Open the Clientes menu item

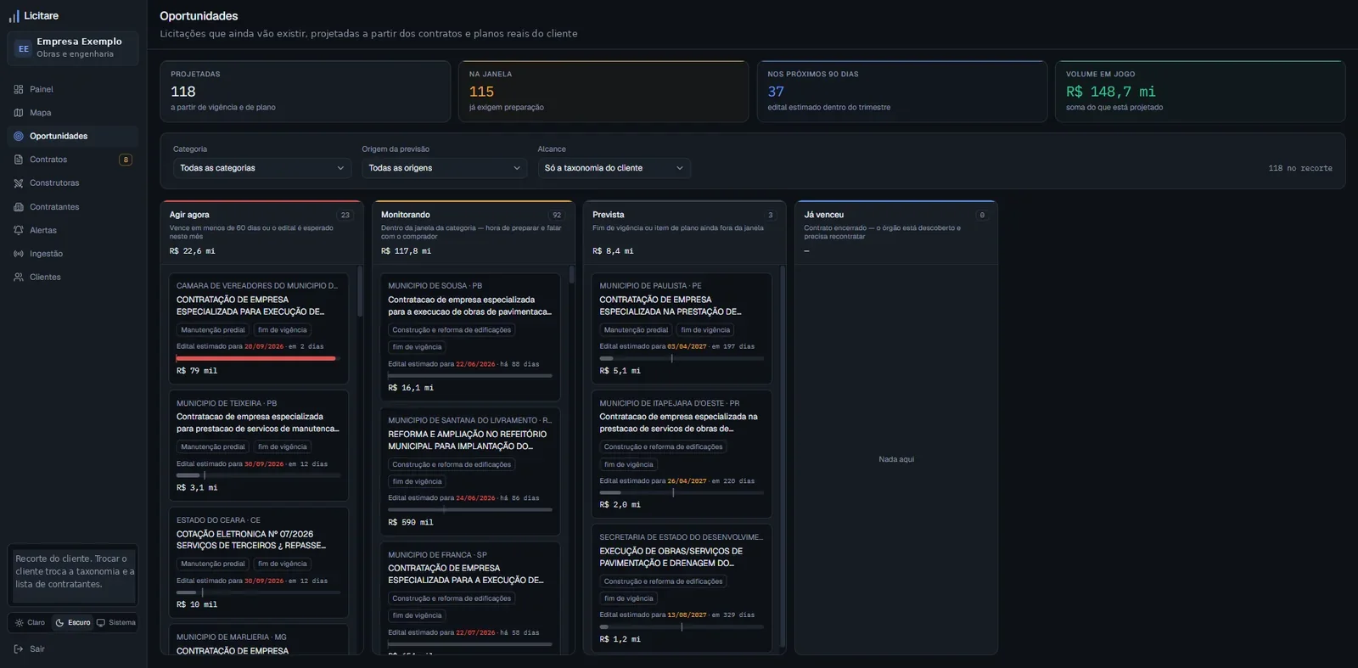73,277
